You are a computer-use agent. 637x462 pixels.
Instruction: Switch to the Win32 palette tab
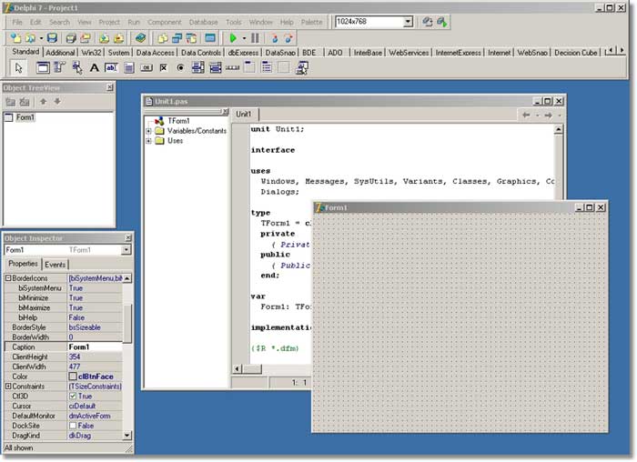coord(91,53)
